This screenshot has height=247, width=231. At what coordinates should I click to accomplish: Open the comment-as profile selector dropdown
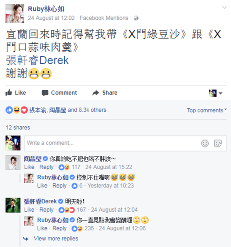[x=215, y=93]
